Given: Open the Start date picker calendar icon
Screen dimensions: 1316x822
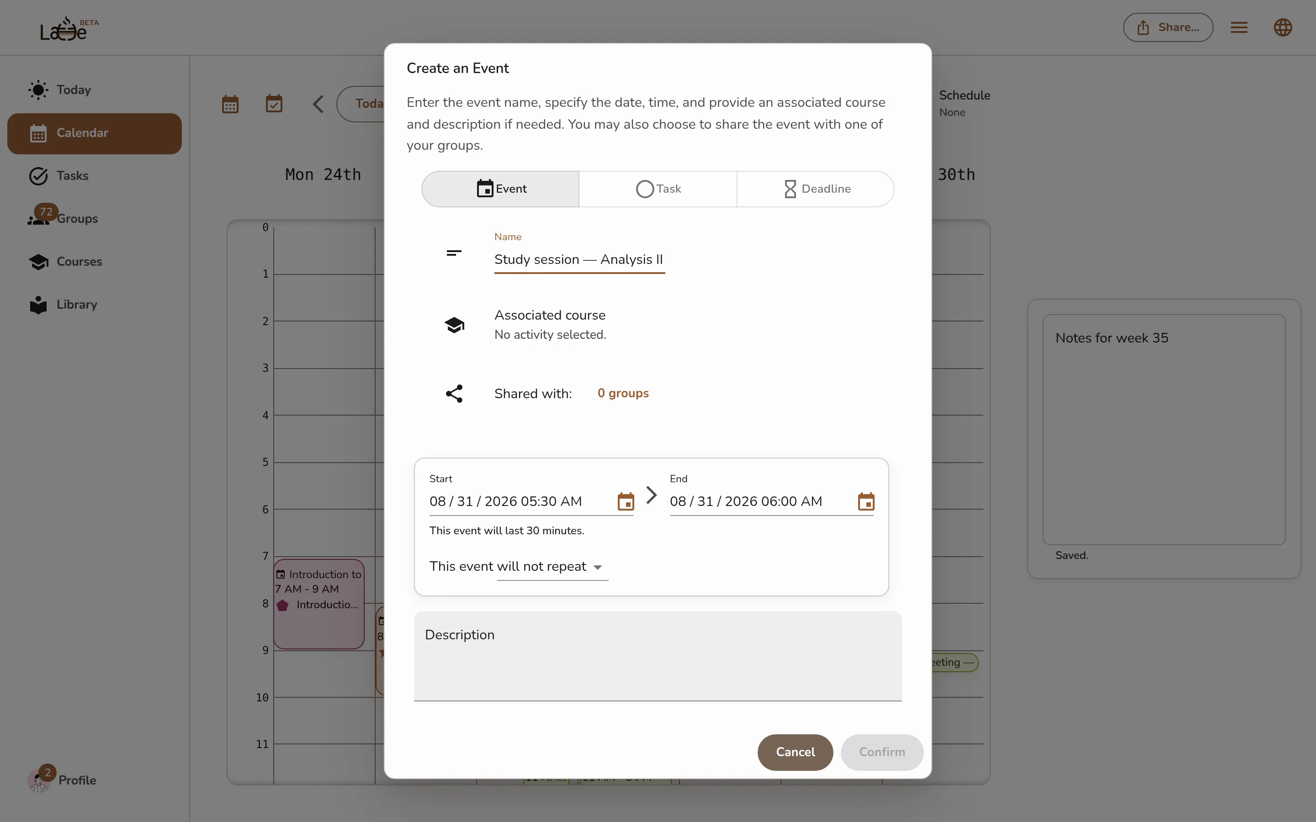Looking at the screenshot, I should tap(626, 501).
